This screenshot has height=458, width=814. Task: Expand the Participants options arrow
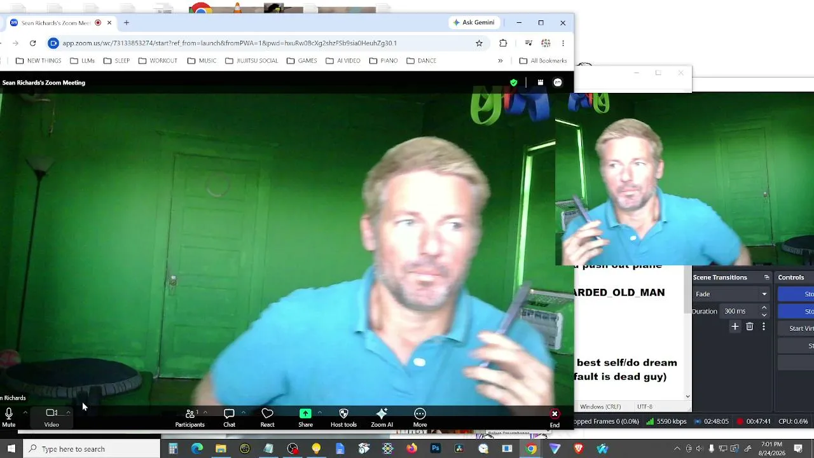point(205,413)
